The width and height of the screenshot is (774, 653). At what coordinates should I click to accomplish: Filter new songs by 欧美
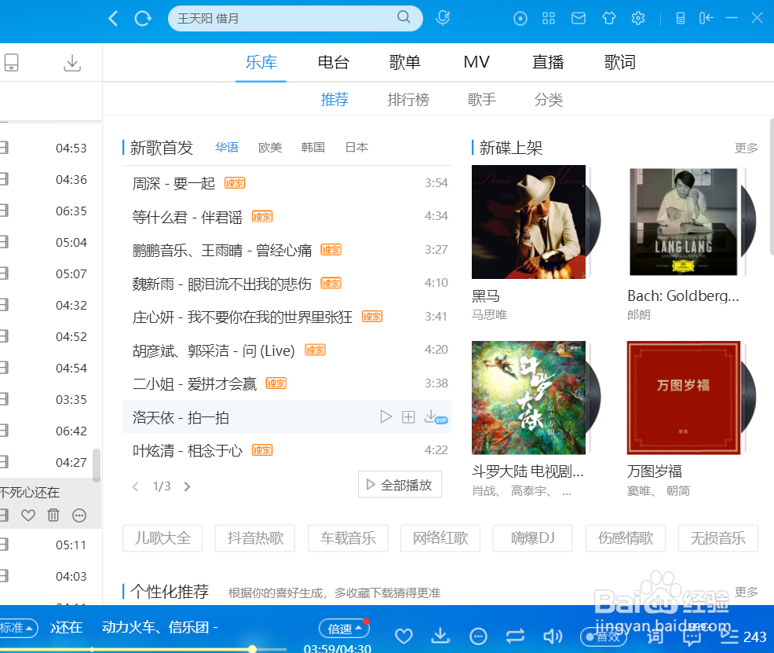(270, 147)
